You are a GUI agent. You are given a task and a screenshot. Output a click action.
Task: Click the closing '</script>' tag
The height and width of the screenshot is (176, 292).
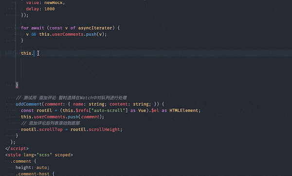click(17, 148)
